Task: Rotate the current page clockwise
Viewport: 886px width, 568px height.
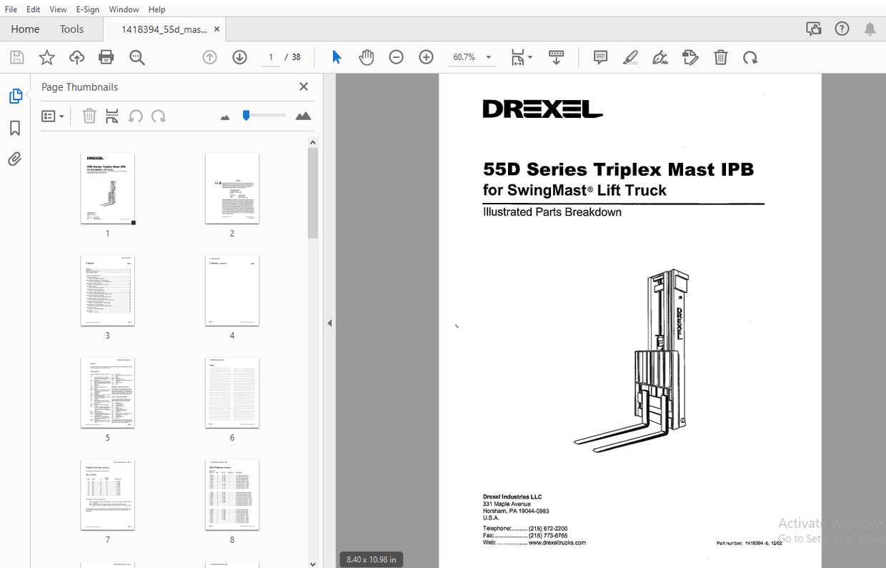Action: pyautogui.click(x=750, y=57)
